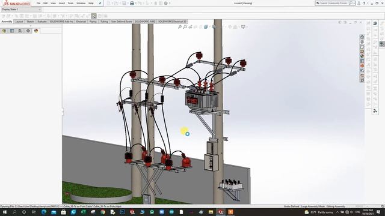Expand the search options dropdown arrow

354,3
